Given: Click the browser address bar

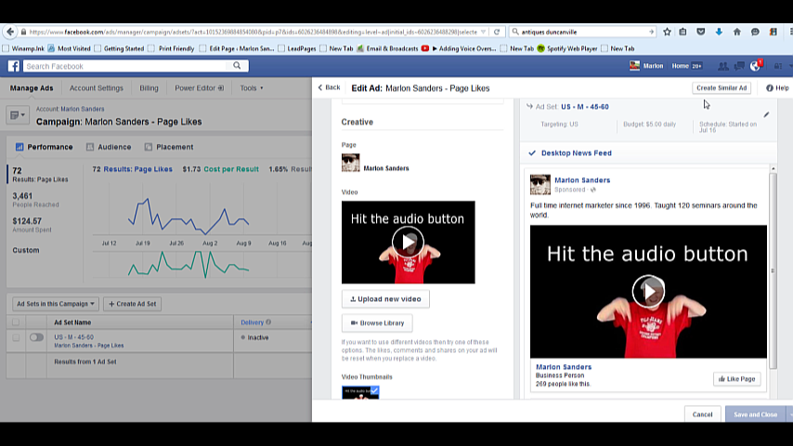Looking at the screenshot, I should pyautogui.click(x=251, y=32).
